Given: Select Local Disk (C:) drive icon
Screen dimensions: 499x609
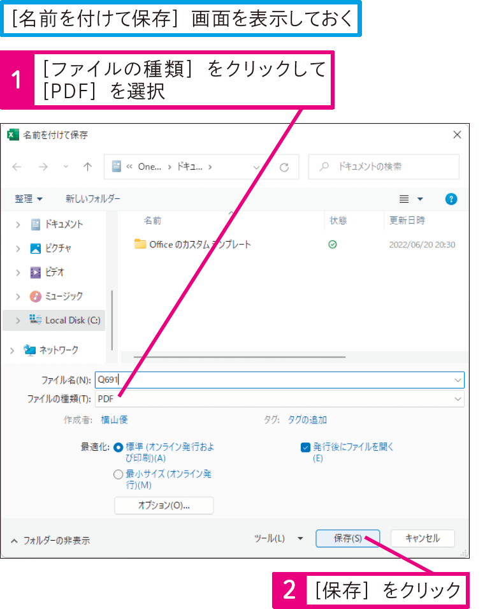Looking at the screenshot, I should click(x=35, y=319).
